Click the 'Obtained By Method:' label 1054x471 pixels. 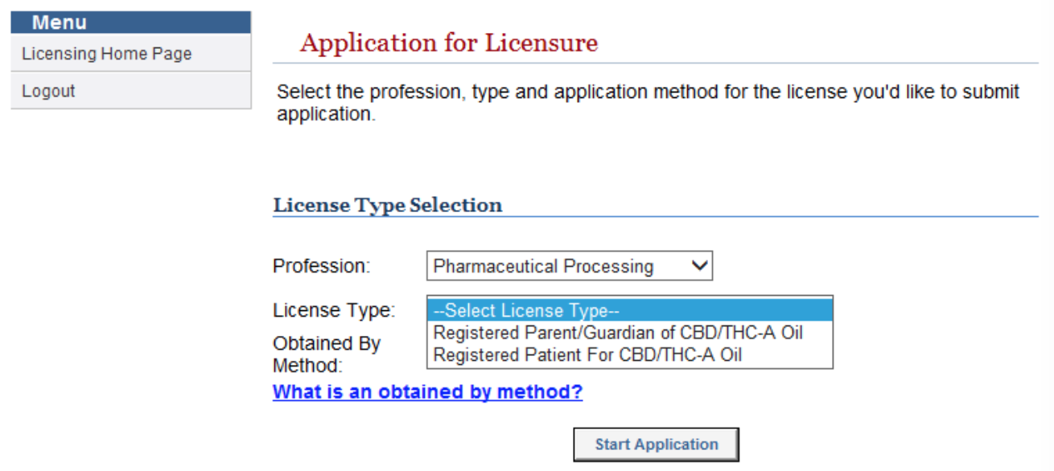tap(327, 354)
